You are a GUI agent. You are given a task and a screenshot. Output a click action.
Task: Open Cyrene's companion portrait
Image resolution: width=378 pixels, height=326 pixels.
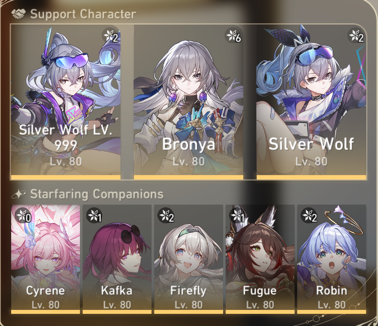click(45, 259)
